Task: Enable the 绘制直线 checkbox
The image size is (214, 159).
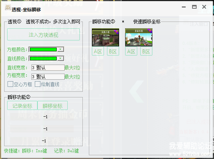Action: coord(37,84)
